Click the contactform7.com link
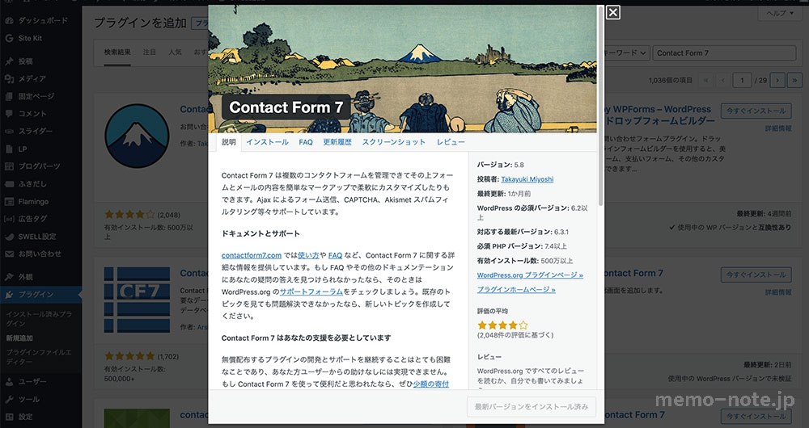 point(252,255)
